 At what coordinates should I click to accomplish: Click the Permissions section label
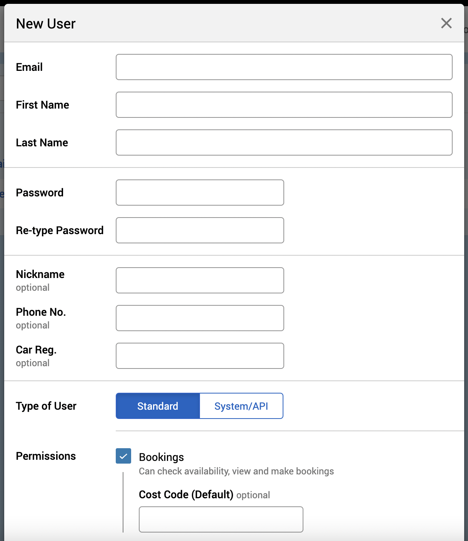[46, 456]
